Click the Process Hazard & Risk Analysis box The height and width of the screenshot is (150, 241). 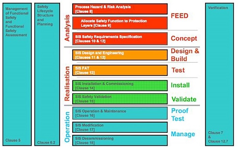120,9
